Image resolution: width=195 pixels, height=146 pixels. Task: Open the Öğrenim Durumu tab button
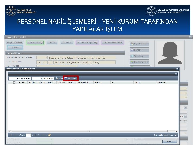[x=113, y=43]
